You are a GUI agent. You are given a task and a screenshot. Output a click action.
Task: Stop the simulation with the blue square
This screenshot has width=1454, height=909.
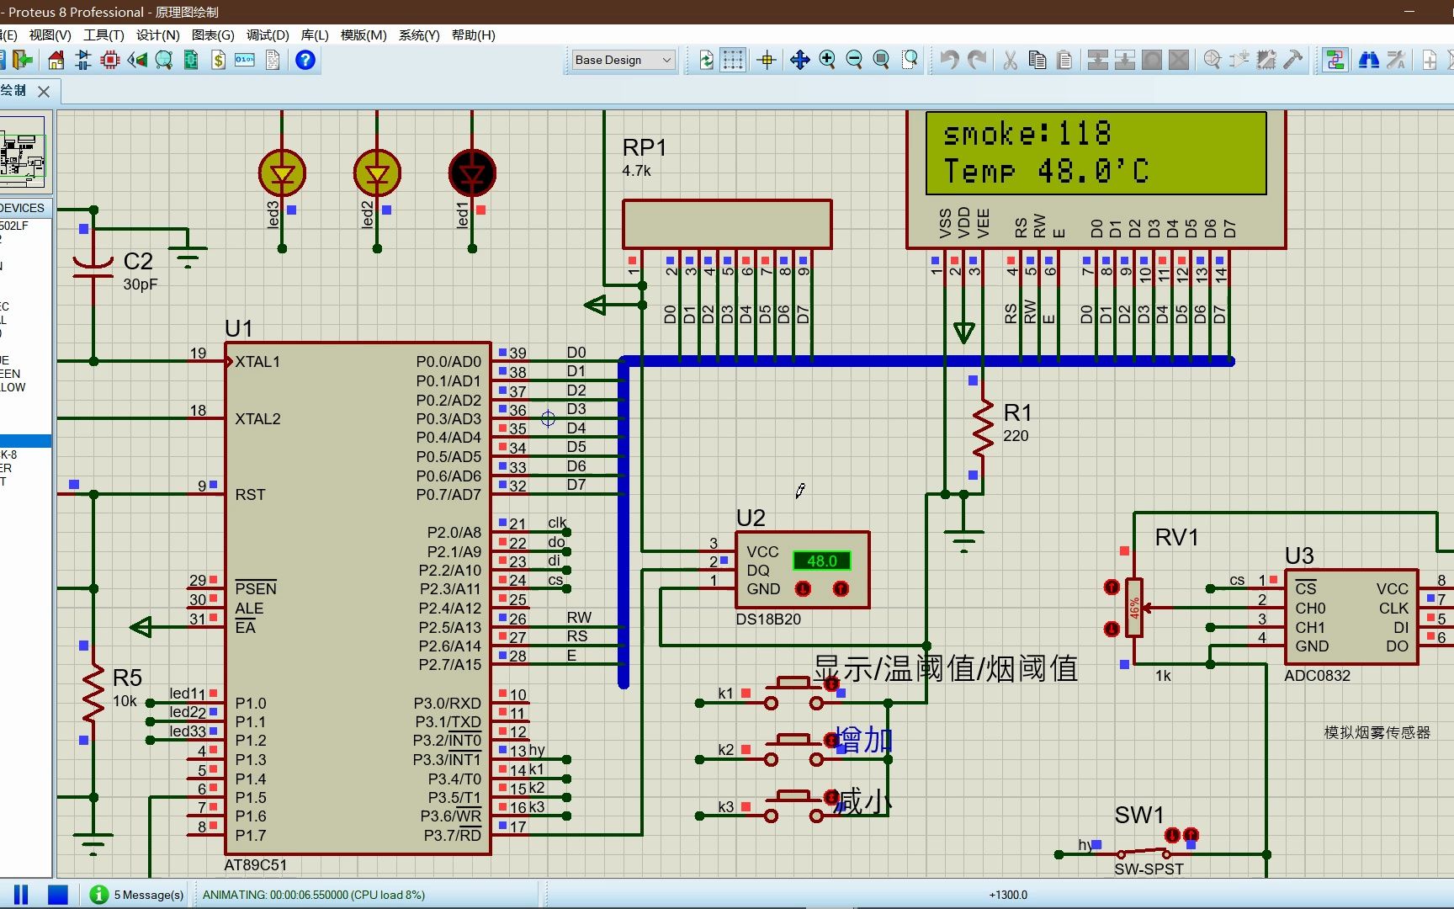point(57,895)
